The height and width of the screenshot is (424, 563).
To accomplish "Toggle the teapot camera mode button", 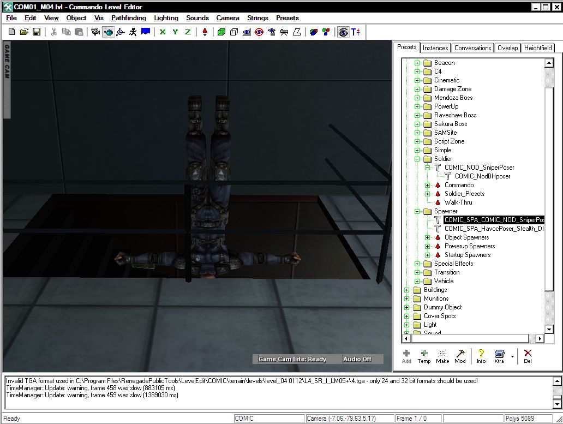I will (108, 32).
